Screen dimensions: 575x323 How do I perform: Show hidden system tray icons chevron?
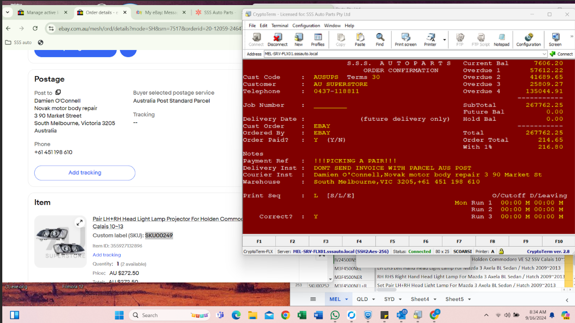[486, 315]
